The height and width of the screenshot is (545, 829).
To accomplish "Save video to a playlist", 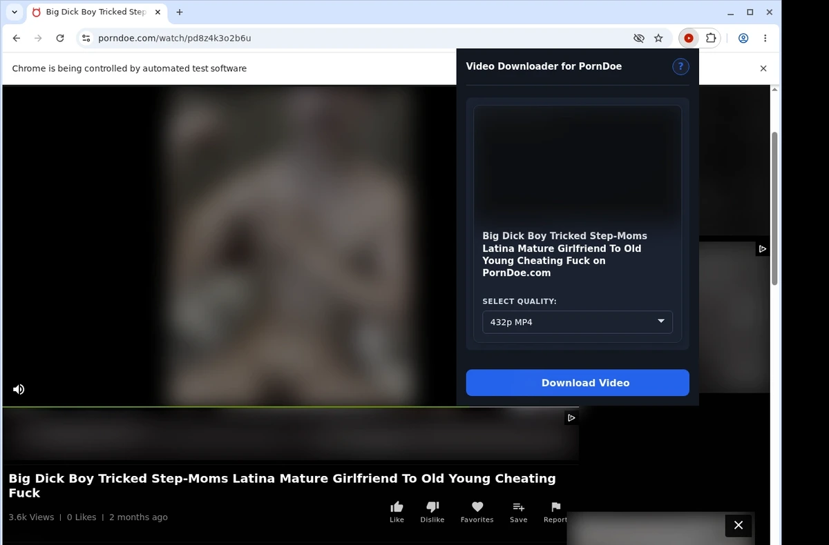I will click(x=519, y=512).
